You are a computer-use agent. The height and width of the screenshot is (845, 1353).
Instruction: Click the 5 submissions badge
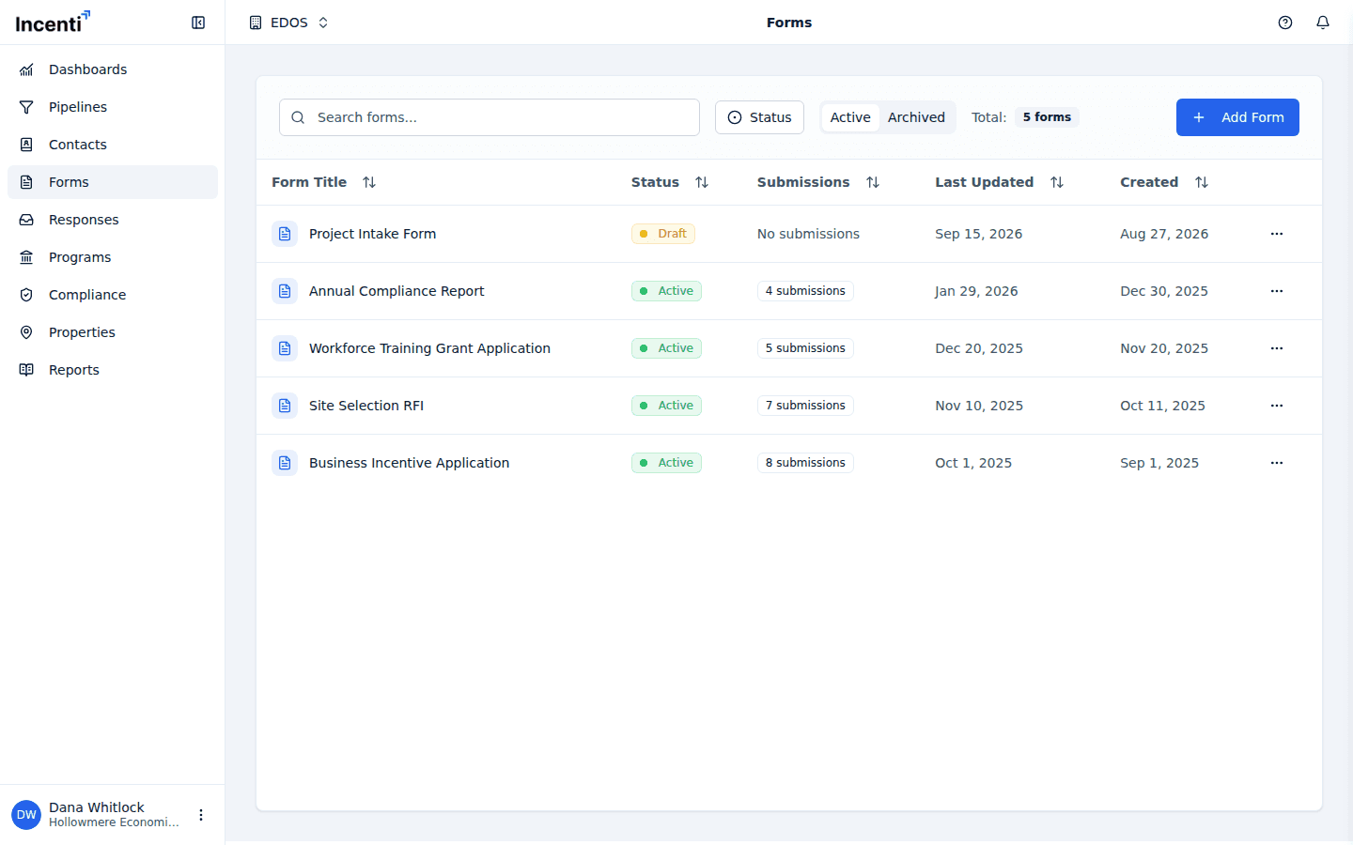pyautogui.click(x=805, y=348)
